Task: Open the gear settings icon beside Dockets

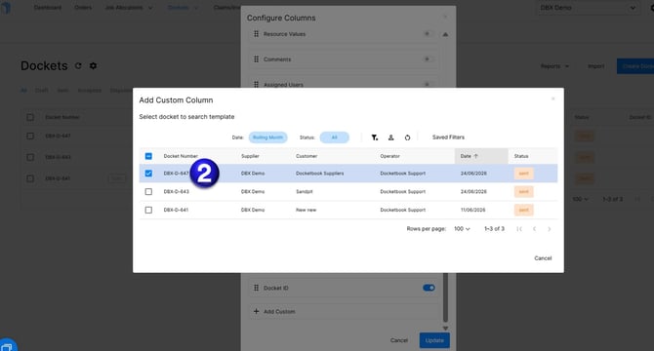Action: pos(93,65)
